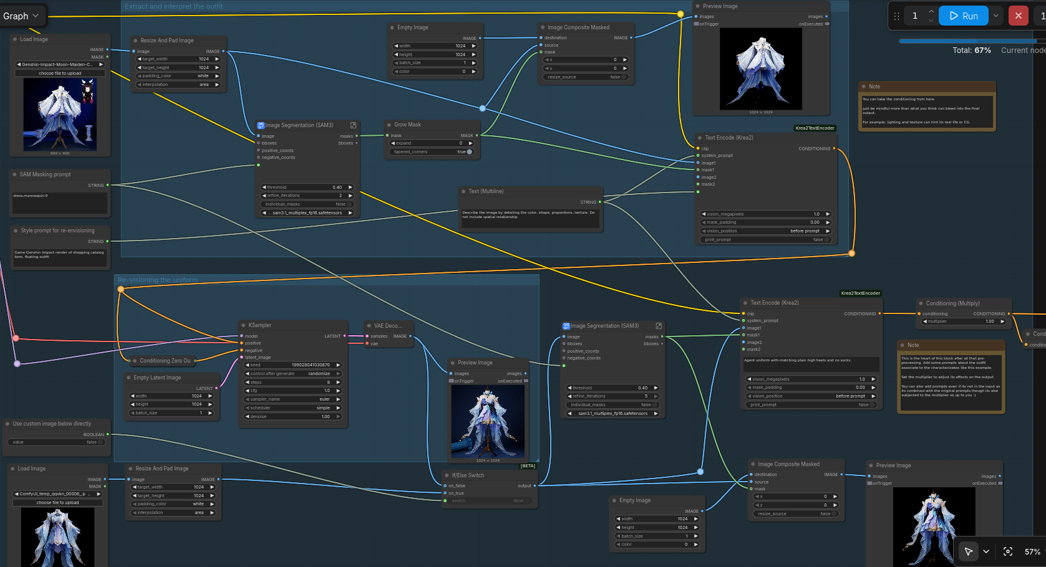Select the pointer mode tool in canvas toolbar

pyautogui.click(x=969, y=551)
